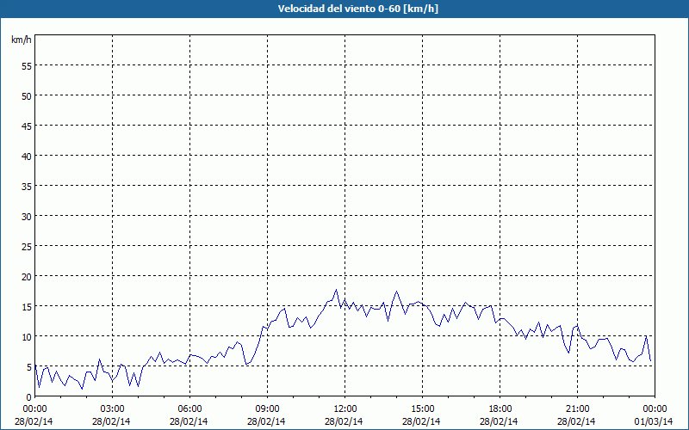Select the 45 value on the y-axis
The height and width of the screenshot is (430, 689).
point(27,126)
